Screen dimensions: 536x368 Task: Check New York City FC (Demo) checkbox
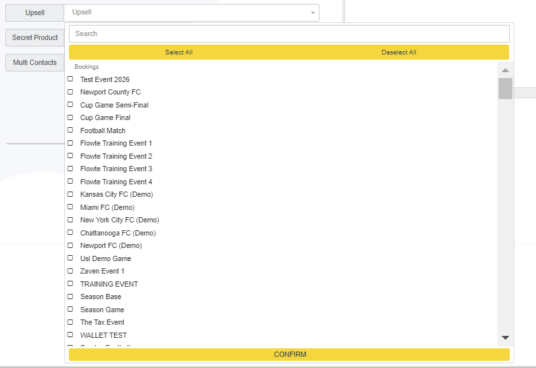coord(70,220)
